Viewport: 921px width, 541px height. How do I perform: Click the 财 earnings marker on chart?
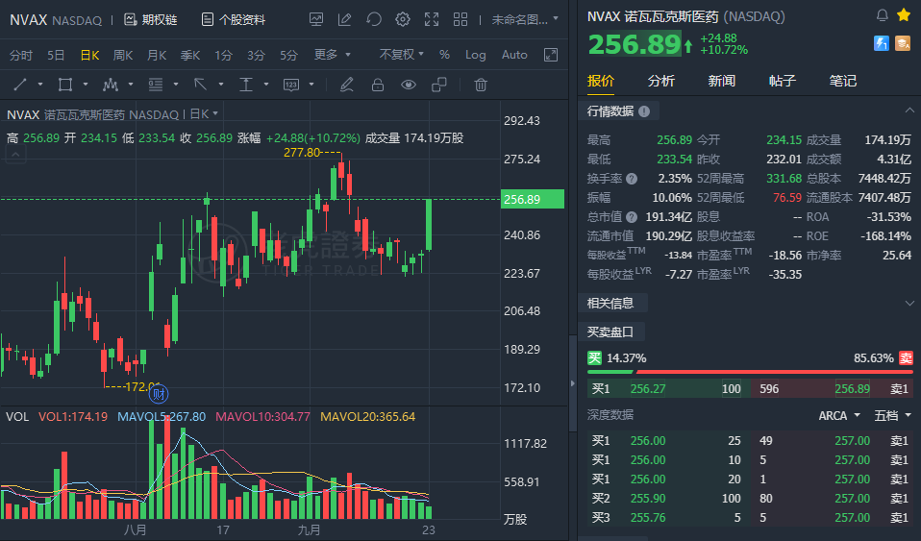[158, 394]
